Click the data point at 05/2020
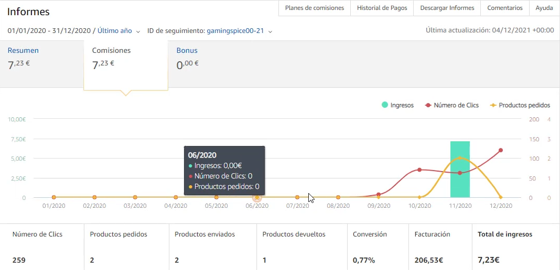 pyautogui.click(x=216, y=197)
